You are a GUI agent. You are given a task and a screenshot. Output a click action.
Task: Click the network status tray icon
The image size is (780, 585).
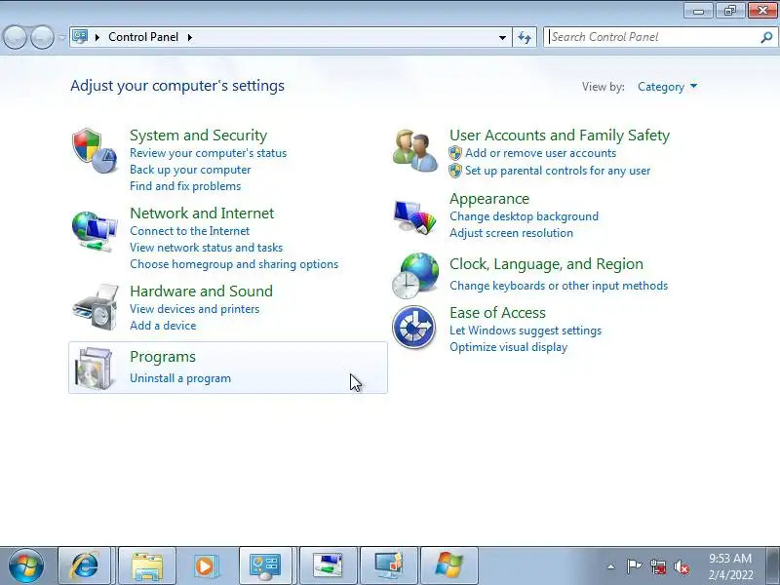tap(658, 566)
